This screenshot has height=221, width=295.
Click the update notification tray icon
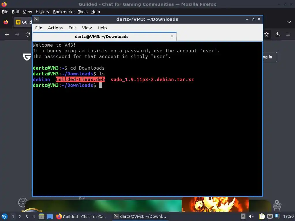(x=277, y=216)
